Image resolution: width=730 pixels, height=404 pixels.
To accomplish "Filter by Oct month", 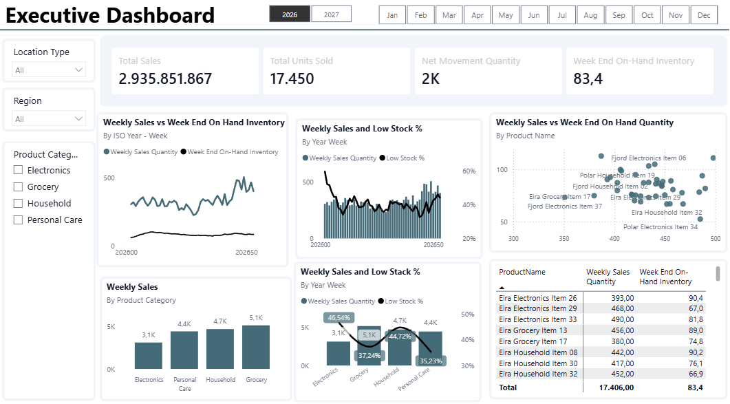I will click(647, 15).
